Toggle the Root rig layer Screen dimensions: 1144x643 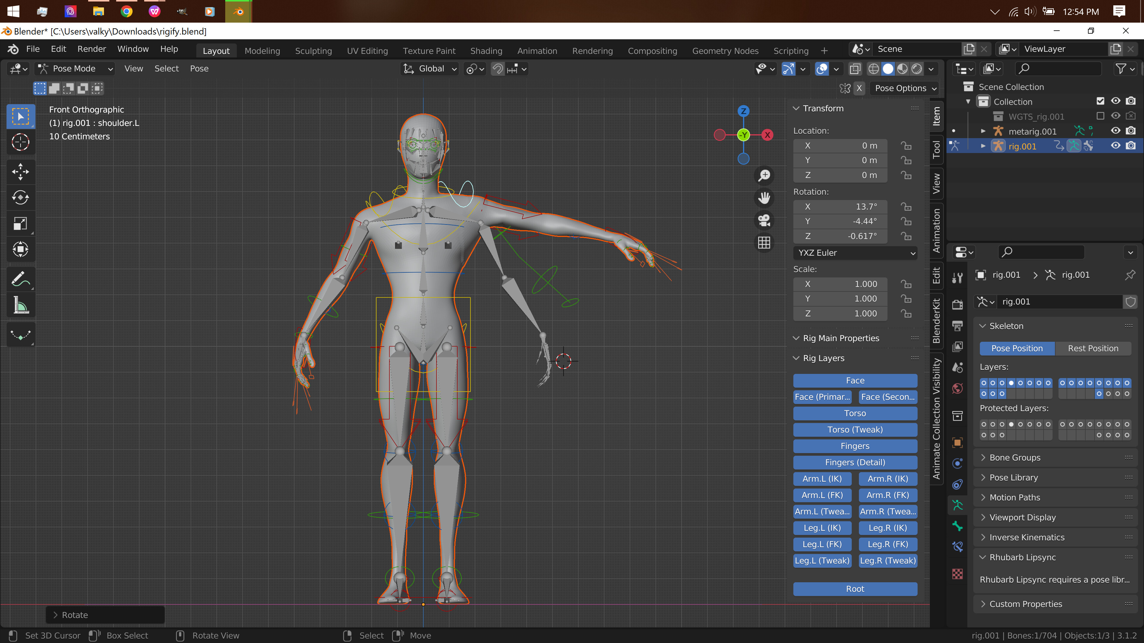855,589
